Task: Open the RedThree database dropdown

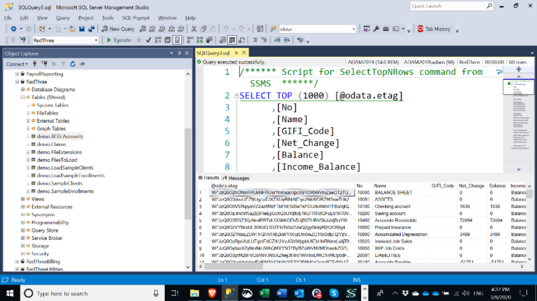Action: [x=96, y=41]
